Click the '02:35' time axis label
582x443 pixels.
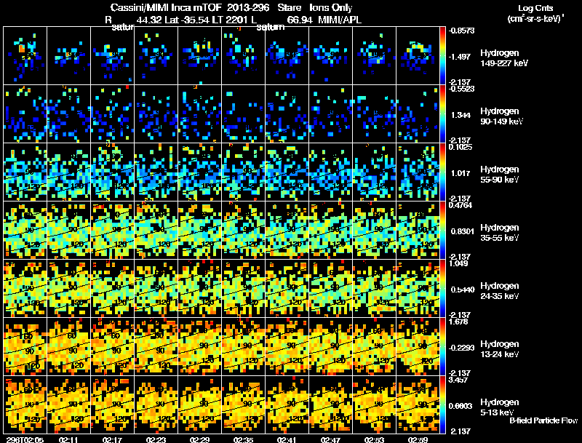243,440
